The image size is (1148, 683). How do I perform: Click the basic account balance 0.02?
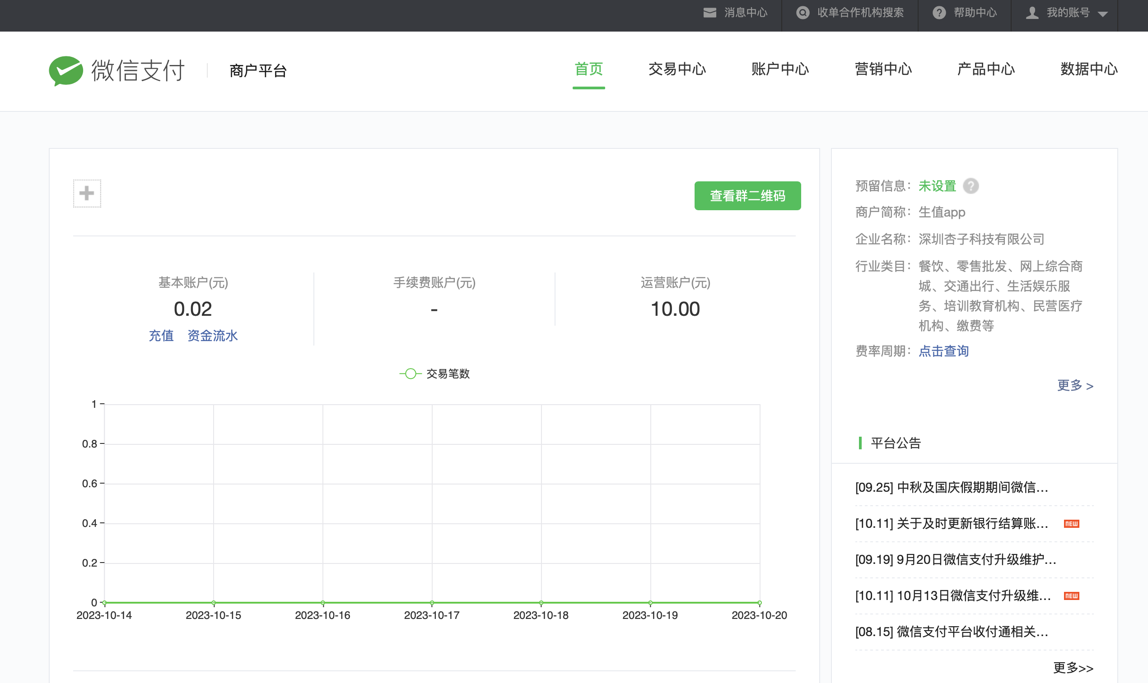(x=192, y=309)
